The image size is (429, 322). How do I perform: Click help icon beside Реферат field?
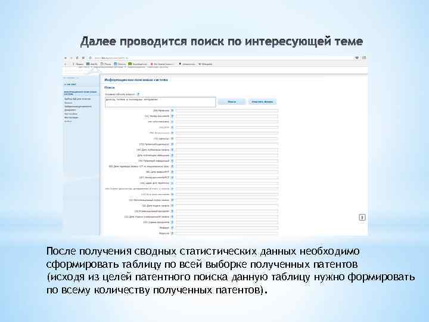coord(172,228)
